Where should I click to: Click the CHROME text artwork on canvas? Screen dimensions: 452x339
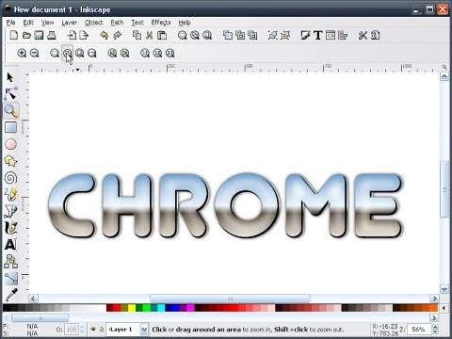pyautogui.click(x=225, y=205)
